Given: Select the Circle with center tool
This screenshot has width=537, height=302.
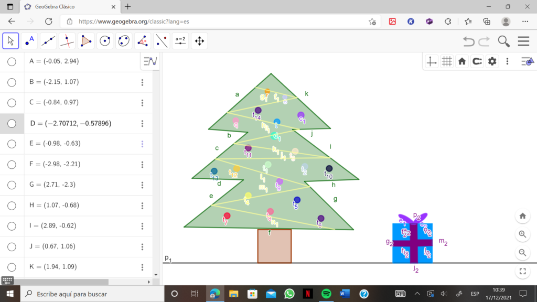Looking at the screenshot, I should [105, 41].
